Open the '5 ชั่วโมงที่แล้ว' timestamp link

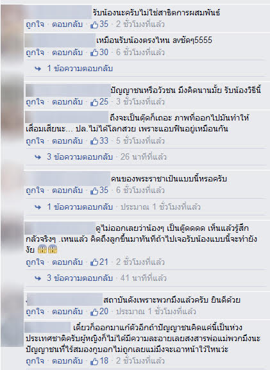click(x=140, y=141)
